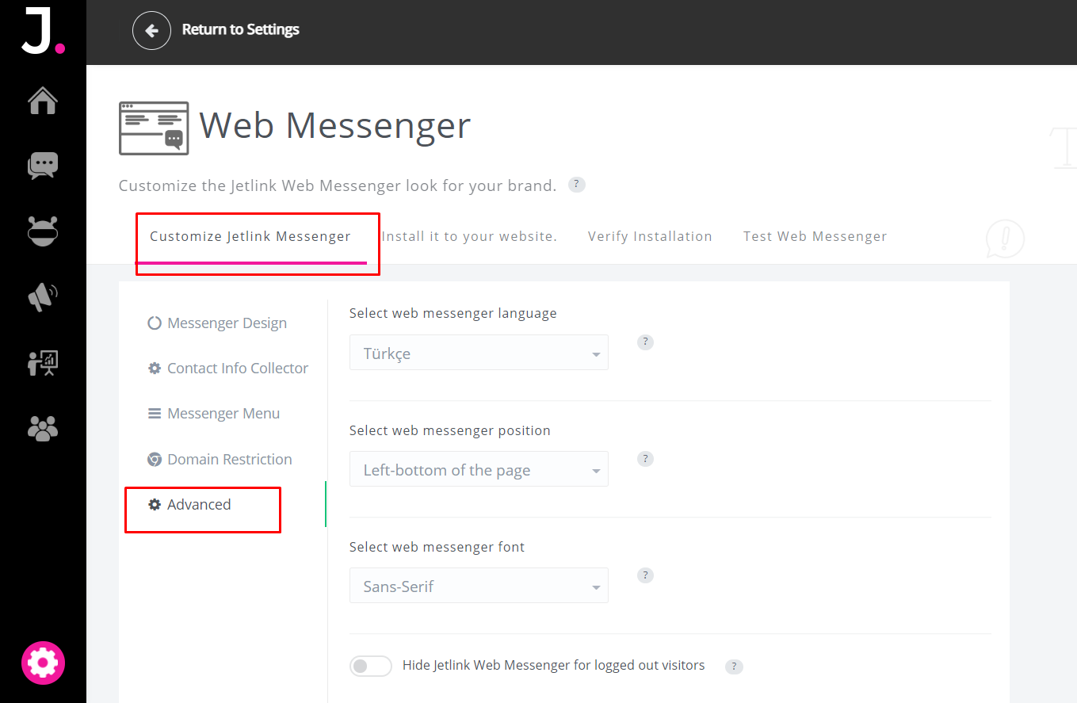Click the Customize the Jetlink Web Messenger description text

point(338,186)
